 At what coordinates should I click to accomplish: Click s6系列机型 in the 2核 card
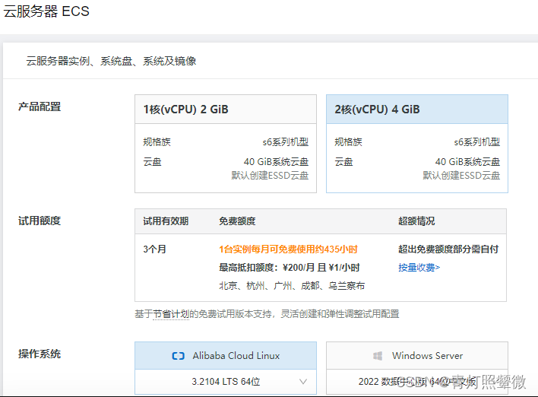click(x=477, y=141)
